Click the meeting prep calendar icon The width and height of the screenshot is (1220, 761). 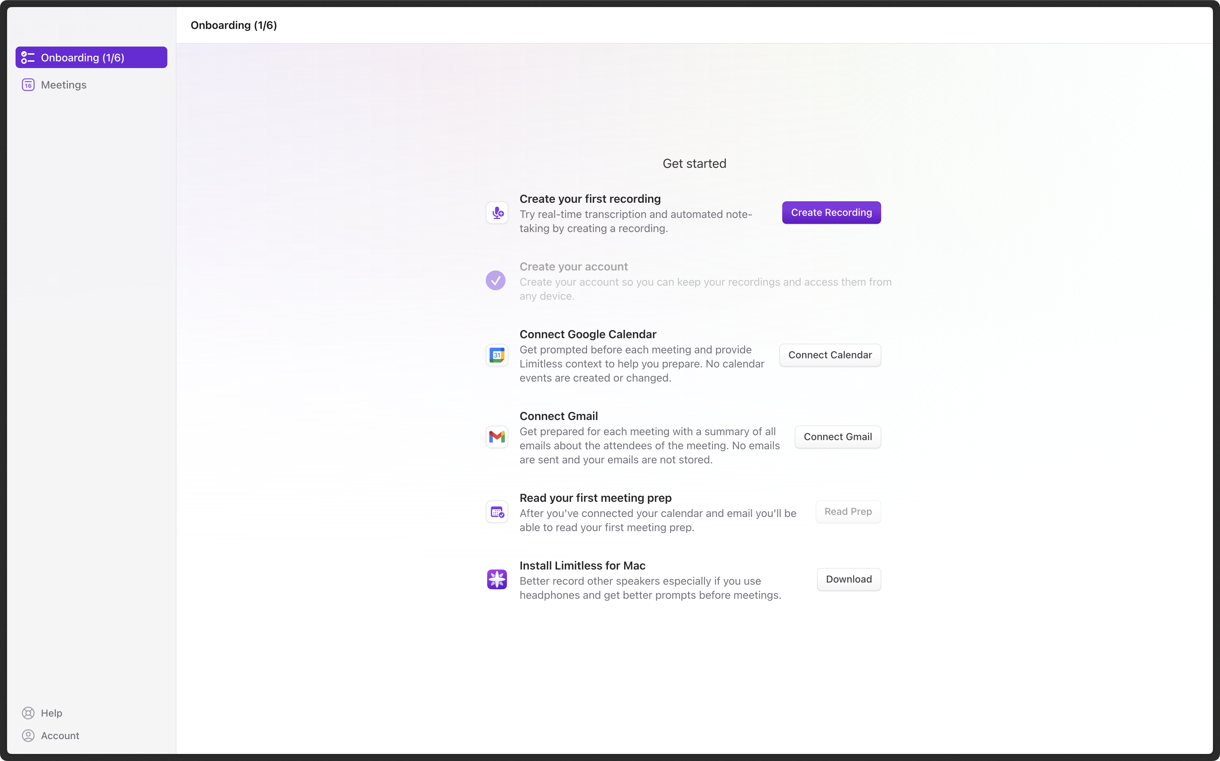pos(497,512)
